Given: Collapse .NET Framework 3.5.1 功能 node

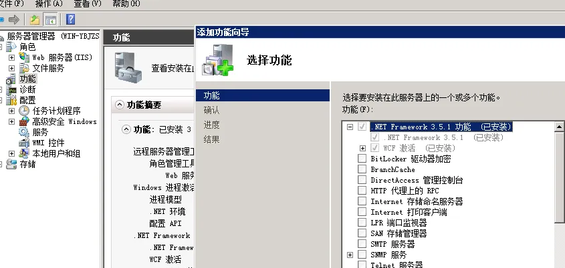Looking at the screenshot, I should pyautogui.click(x=350, y=127).
